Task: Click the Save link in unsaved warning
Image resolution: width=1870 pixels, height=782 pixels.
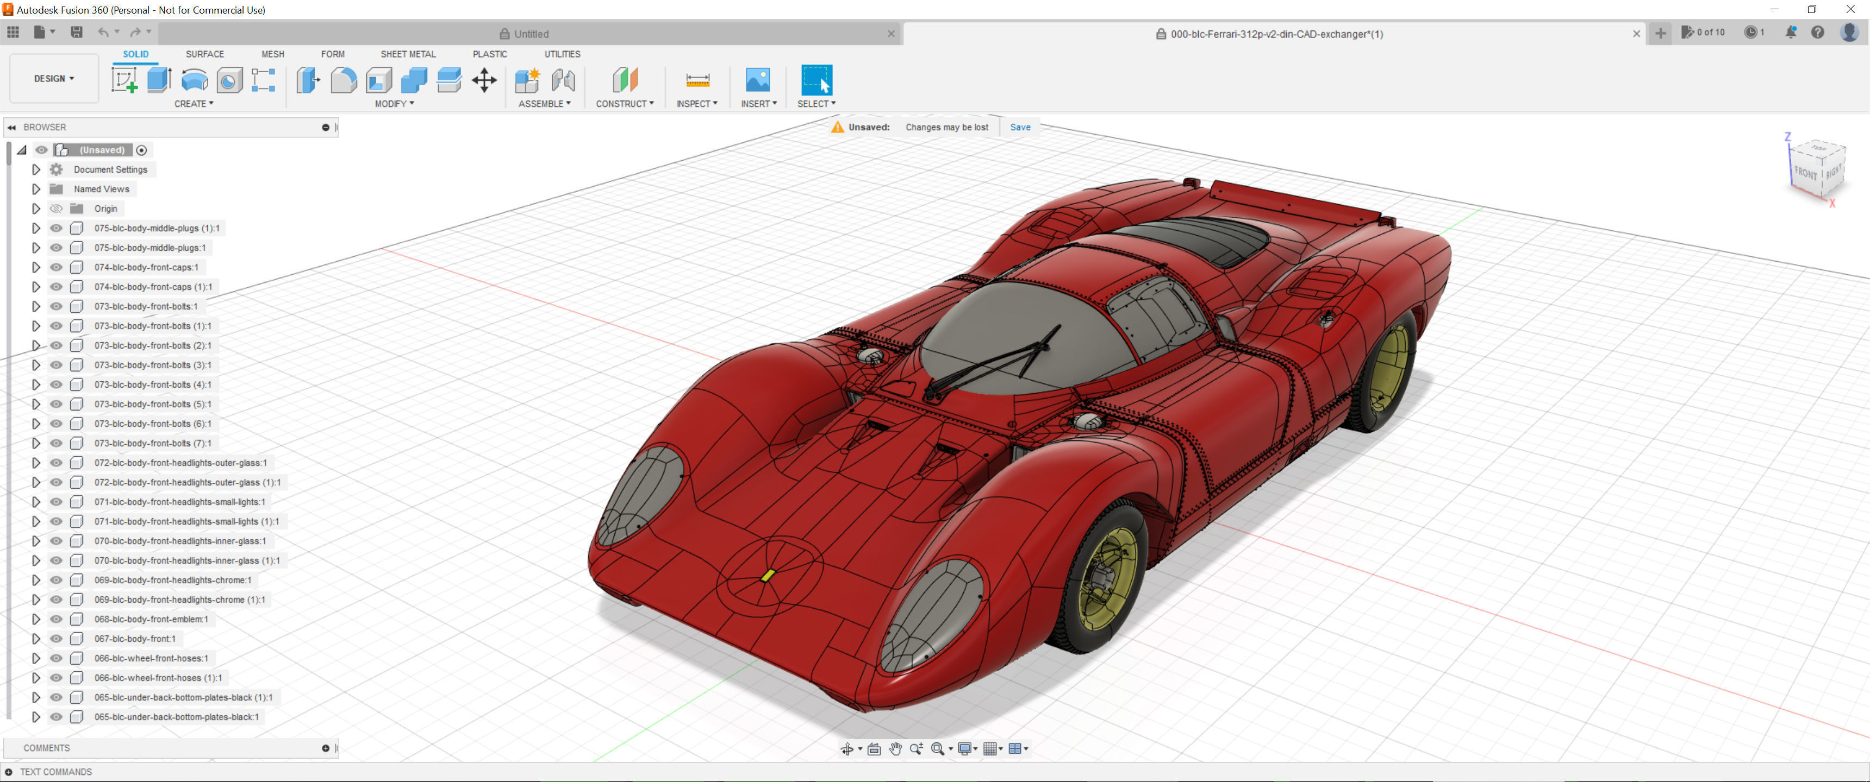Action: point(1020,127)
